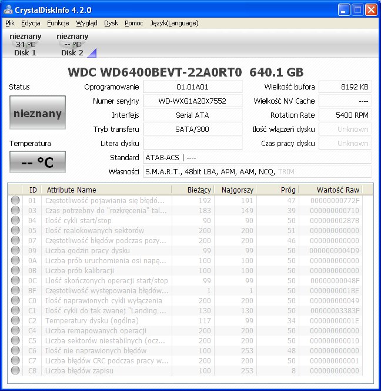Click the Wartość Raw column header
The height and width of the screenshot is (391, 381).
[330, 190]
